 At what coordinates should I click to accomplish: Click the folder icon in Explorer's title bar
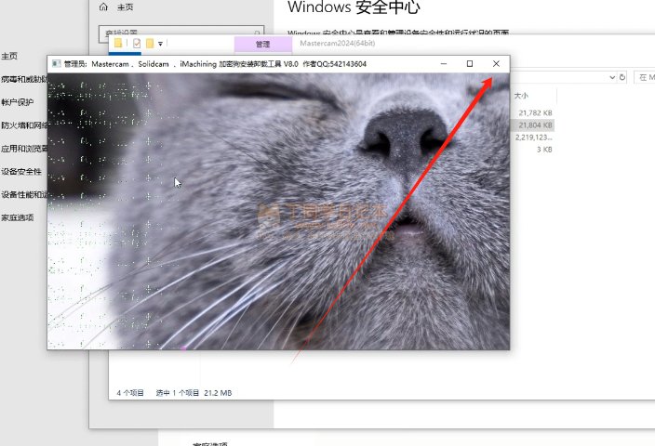pos(117,44)
